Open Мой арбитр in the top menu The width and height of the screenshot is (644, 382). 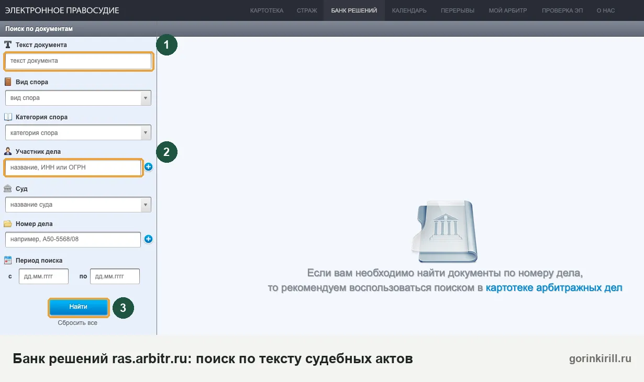(508, 10)
